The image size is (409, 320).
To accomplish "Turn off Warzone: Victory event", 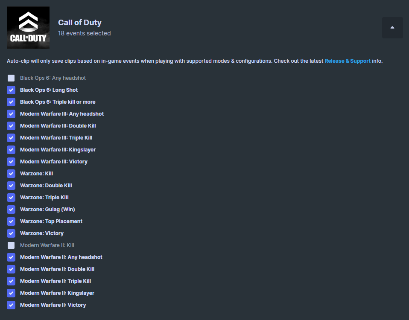I will point(11,233).
